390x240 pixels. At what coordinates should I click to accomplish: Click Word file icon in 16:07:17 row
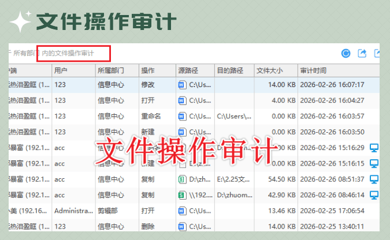coord(182,85)
